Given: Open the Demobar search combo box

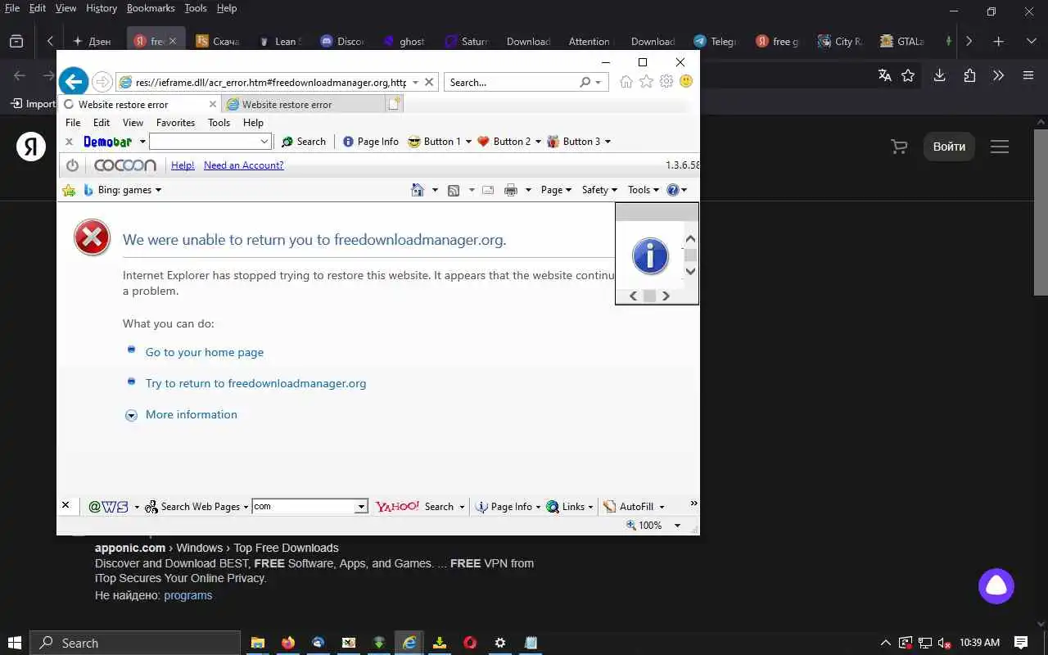Looking at the screenshot, I should point(210,142).
